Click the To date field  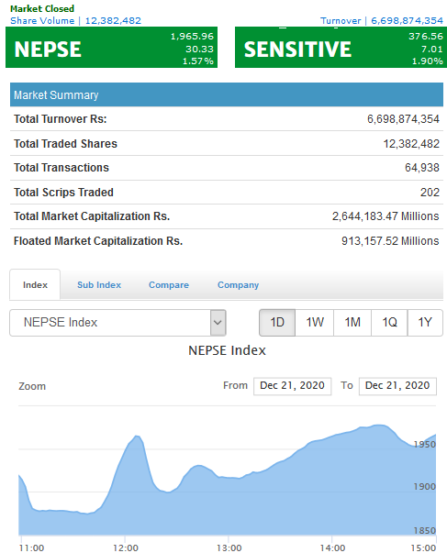point(397,386)
